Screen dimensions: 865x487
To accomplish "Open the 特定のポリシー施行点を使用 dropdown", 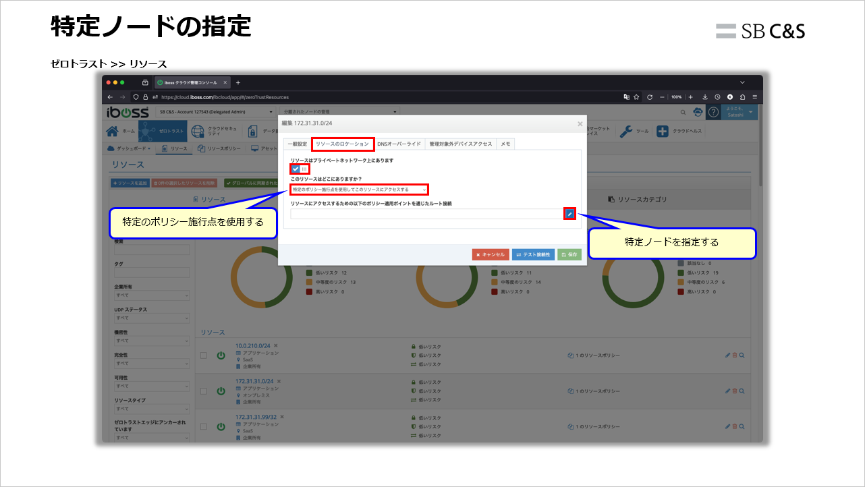I will [358, 190].
